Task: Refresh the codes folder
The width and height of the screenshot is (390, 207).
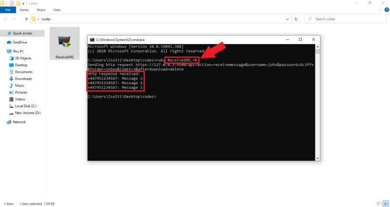Action: click(296, 19)
